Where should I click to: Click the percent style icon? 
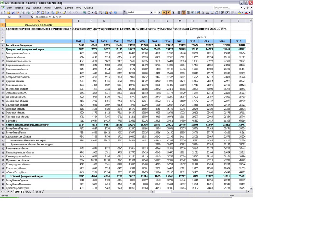[203, 12]
